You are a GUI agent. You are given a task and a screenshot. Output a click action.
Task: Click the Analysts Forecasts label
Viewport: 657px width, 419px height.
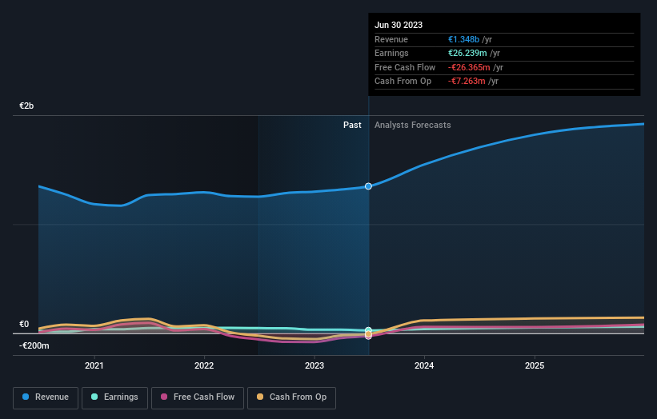coord(413,126)
